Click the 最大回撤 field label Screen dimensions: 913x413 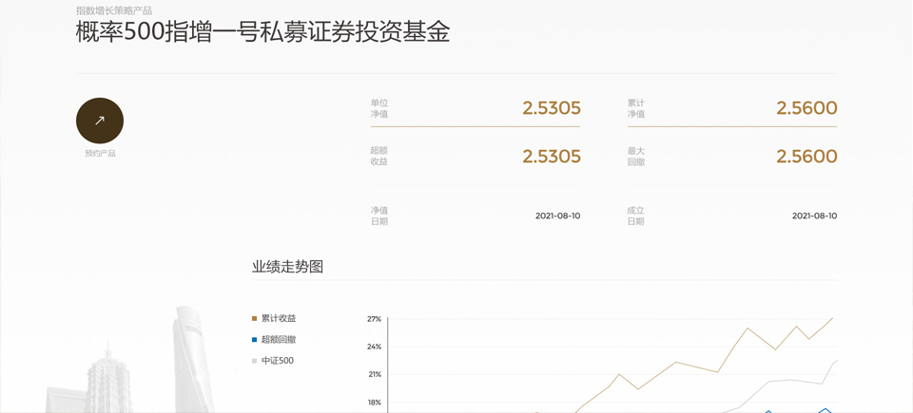[x=636, y=157]
